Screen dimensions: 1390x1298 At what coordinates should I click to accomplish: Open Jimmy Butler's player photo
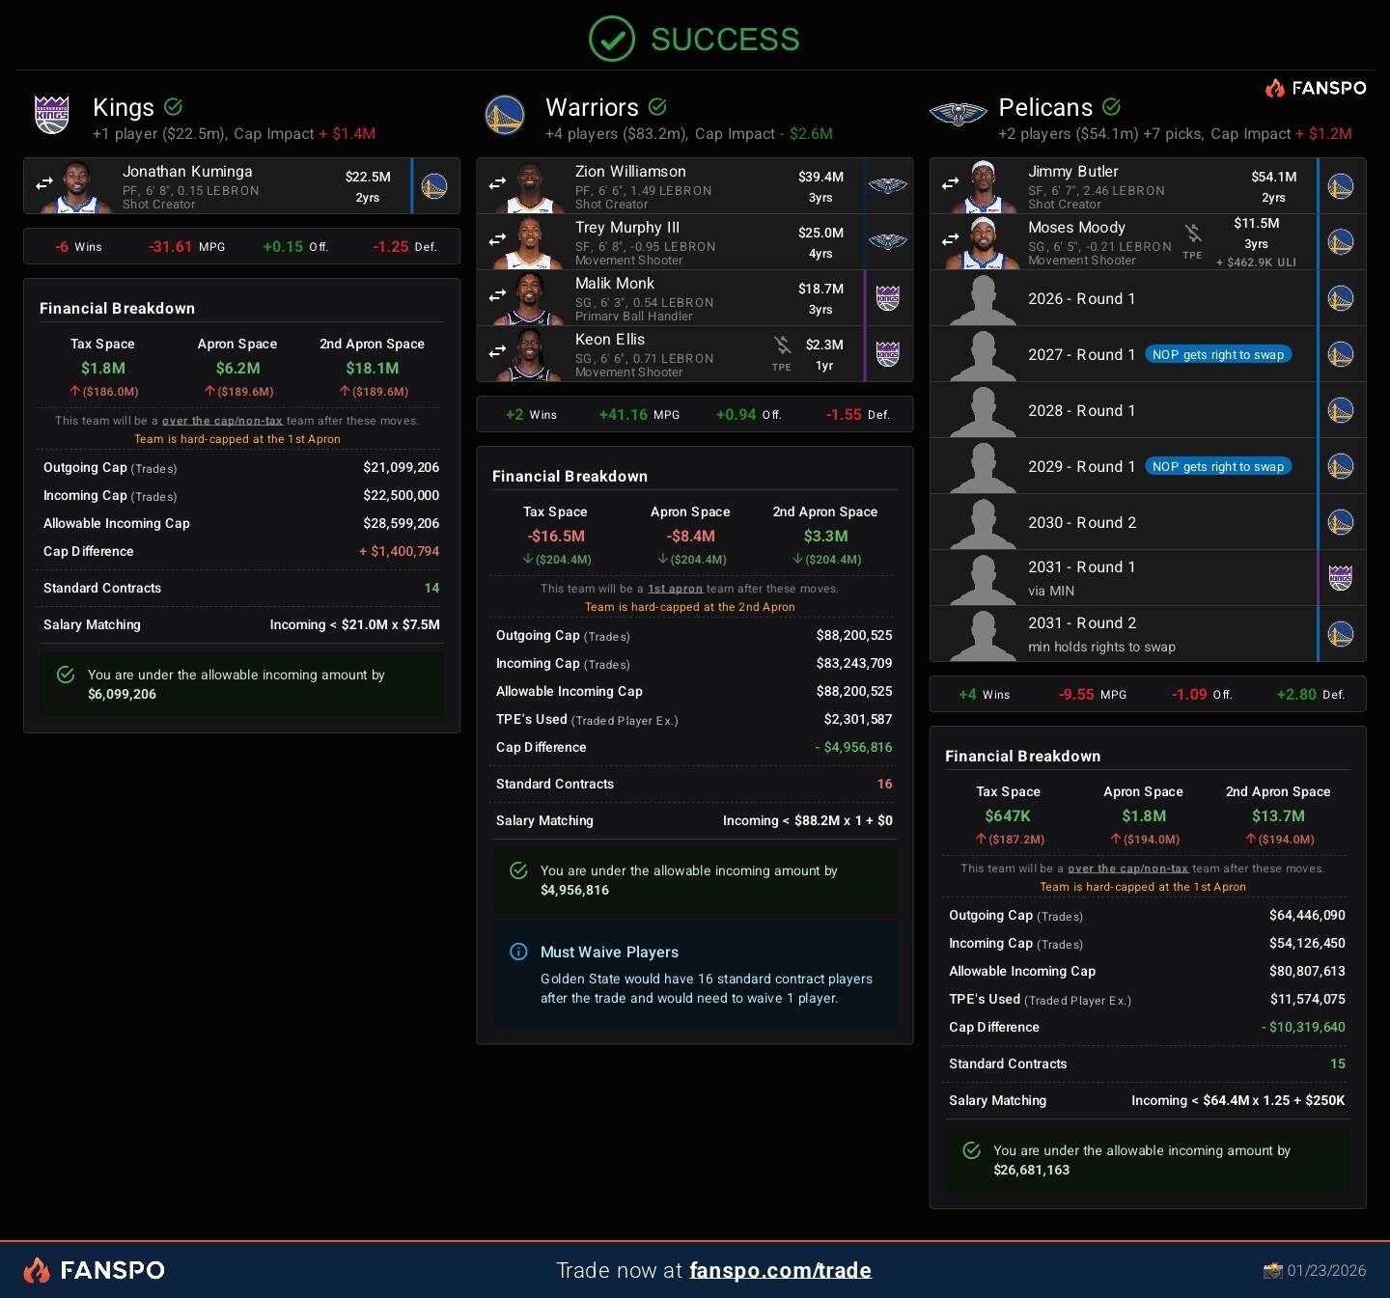pyautogui.click(x=983, y=186)
